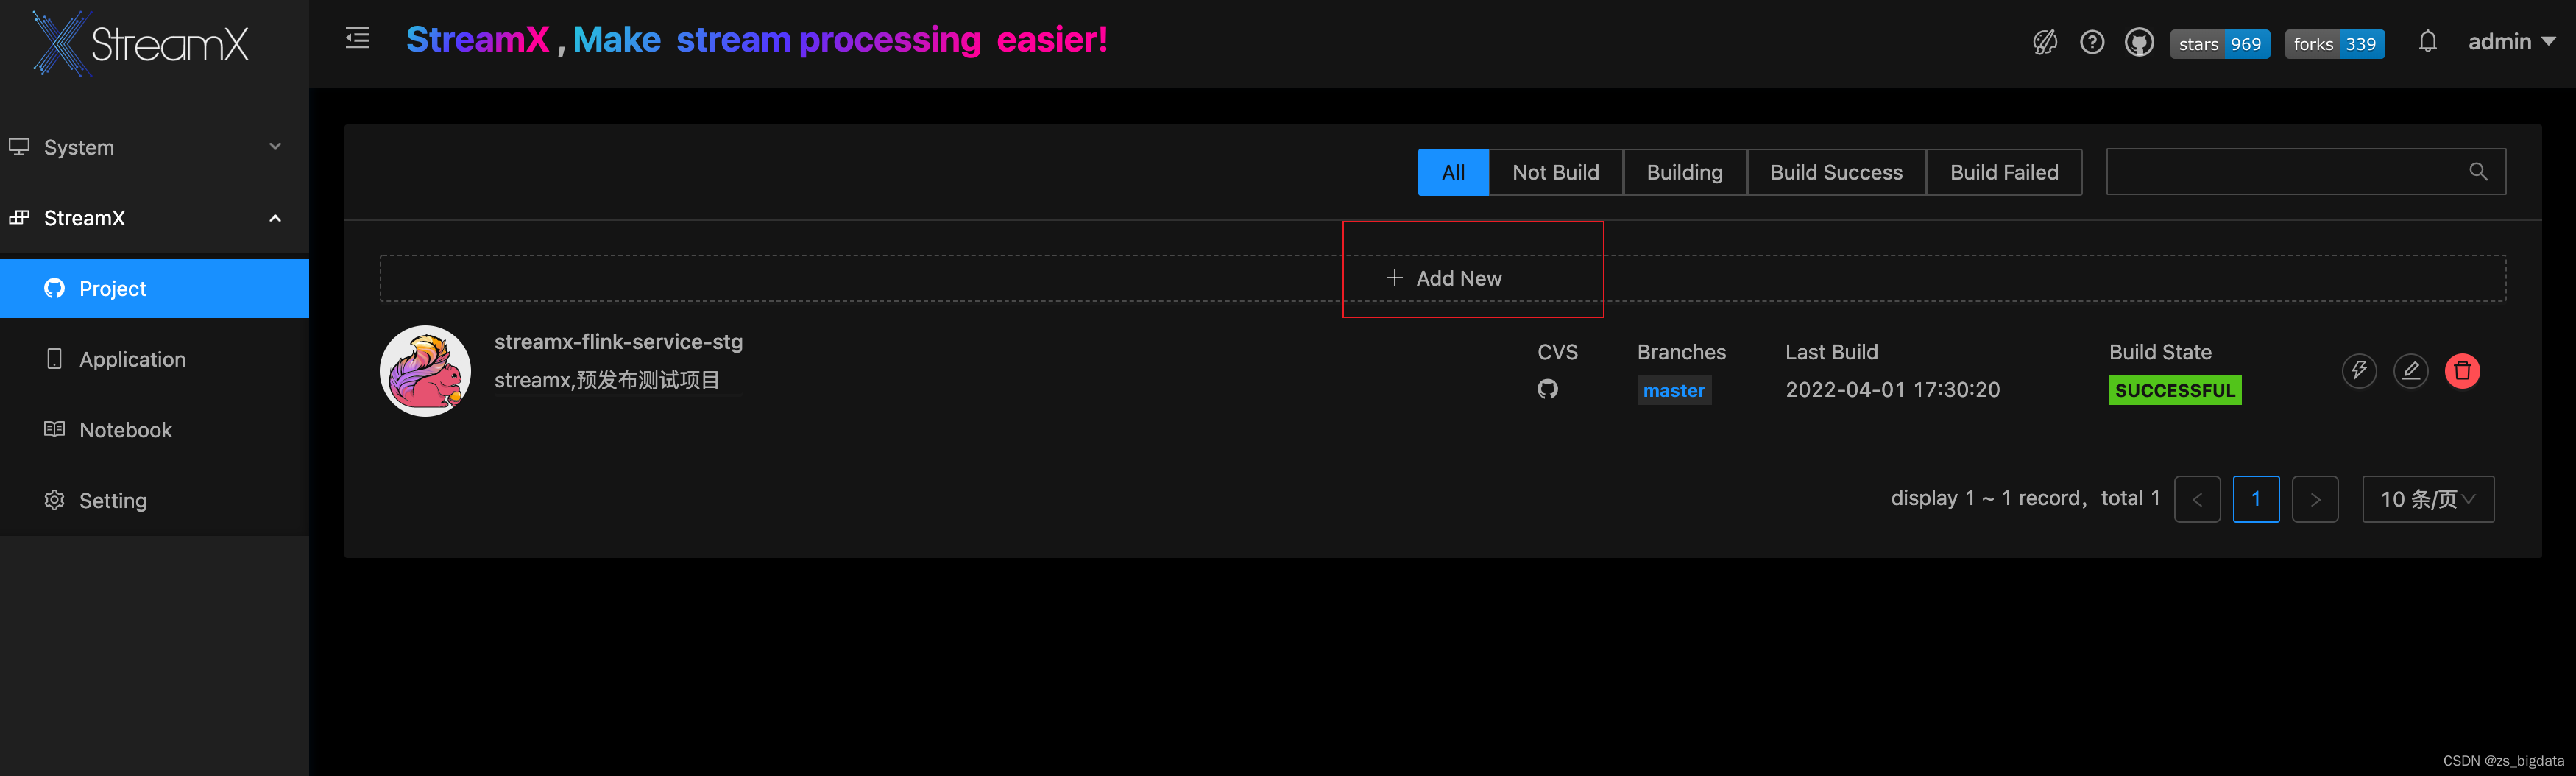Click the StreamX logo in the sidebar

tap(140, 44)
